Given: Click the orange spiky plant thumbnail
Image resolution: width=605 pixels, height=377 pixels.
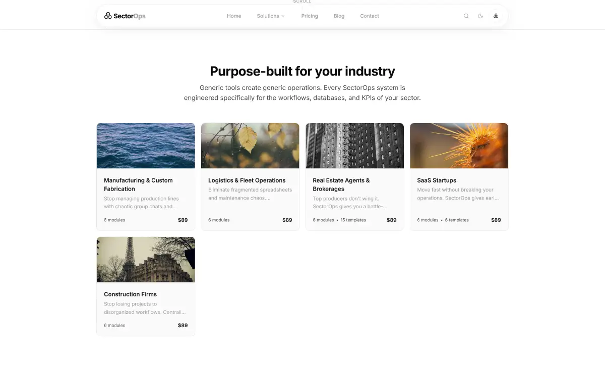Looking at the screenshot, I should coord(459,146).
